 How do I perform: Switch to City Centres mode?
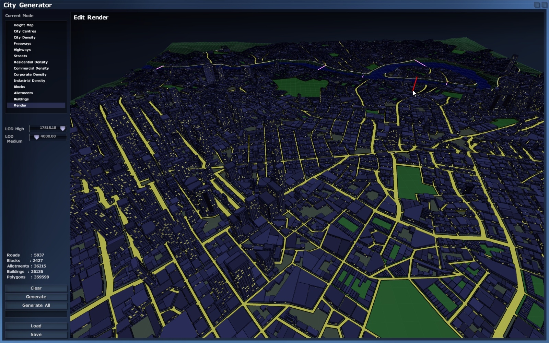25,31
